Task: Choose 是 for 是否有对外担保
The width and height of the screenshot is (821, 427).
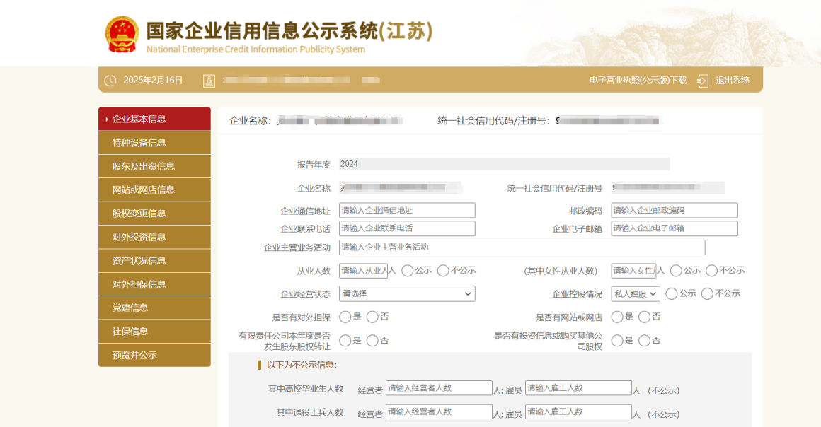Action: click(345, 317)
